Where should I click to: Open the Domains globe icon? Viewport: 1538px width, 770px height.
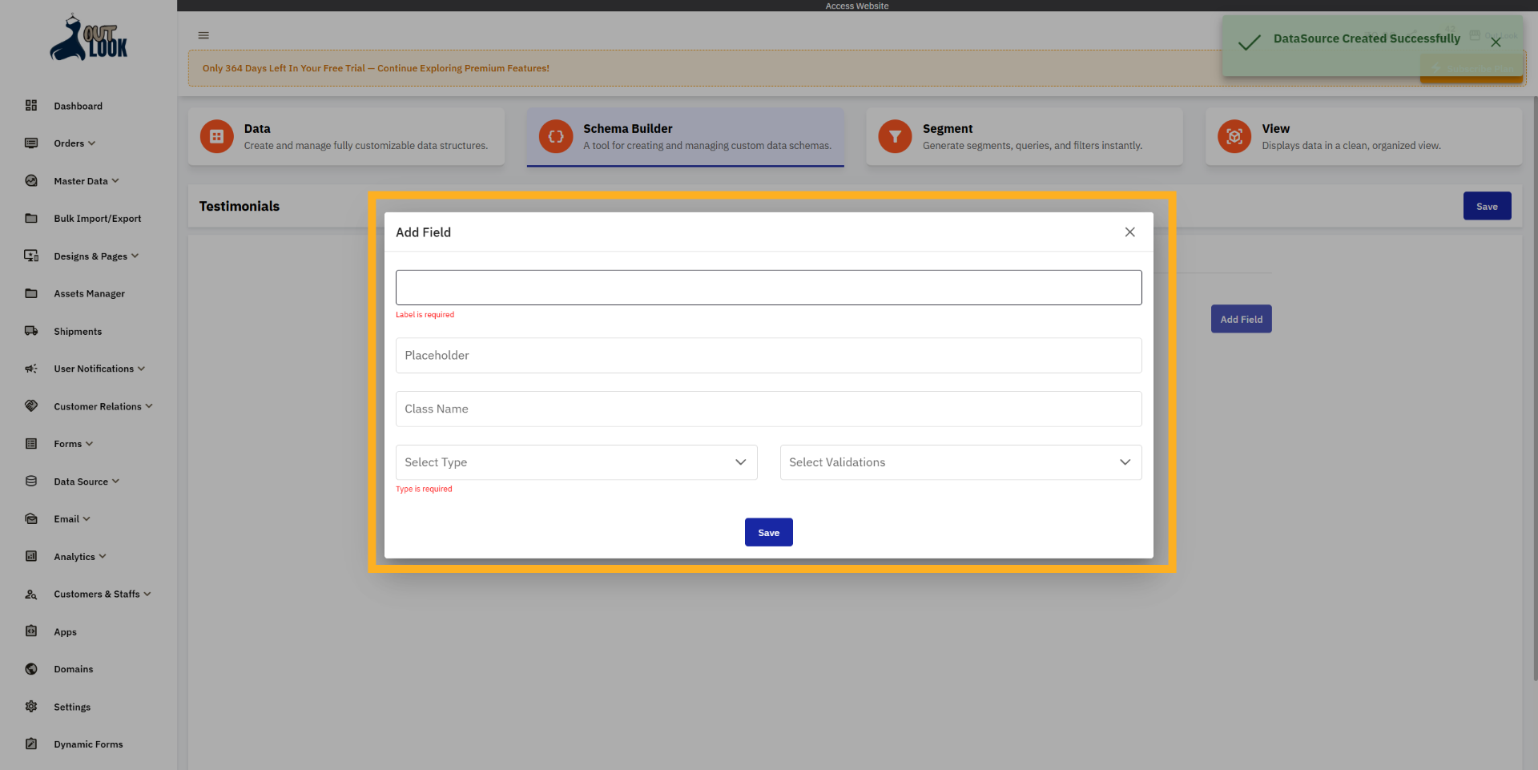[x=31, y=669]
